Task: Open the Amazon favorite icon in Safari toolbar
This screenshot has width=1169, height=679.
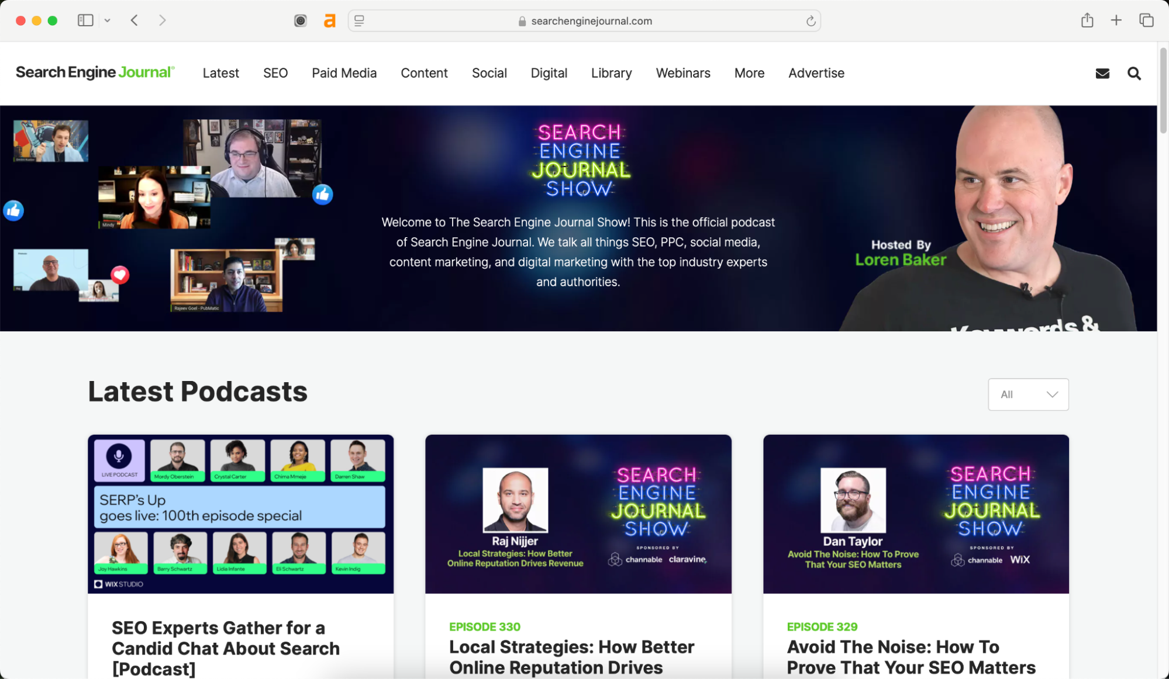Action: (x=329, y=20)
